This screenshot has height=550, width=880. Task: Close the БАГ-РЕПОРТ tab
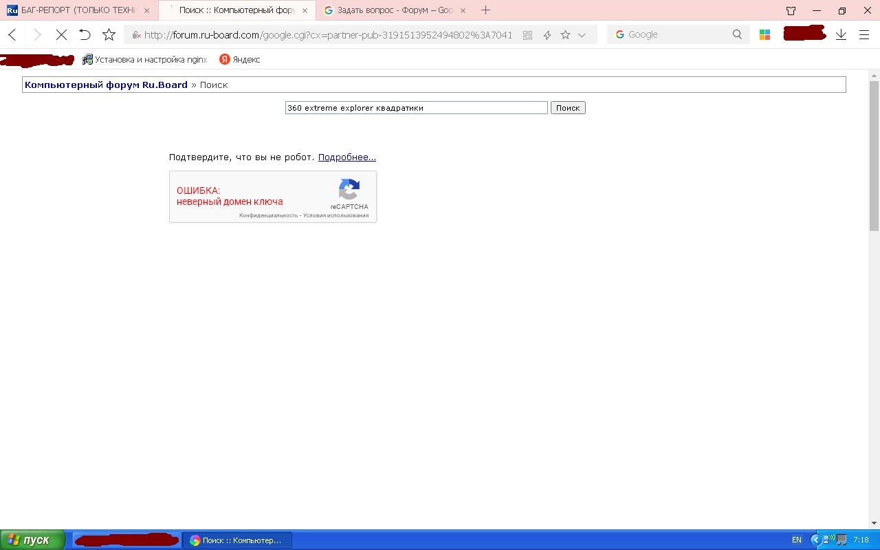coord(146,10)
